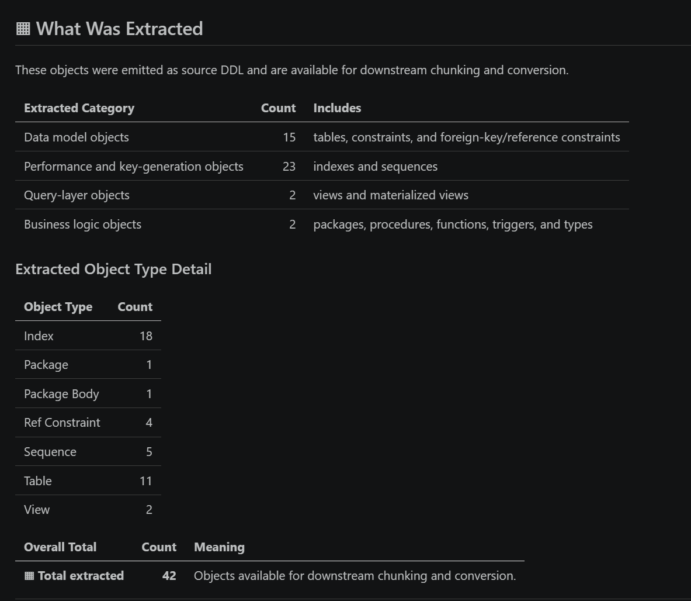Screen dimensions: 691x601
Task: Click the 'Meaning' column header
Action: pyautogui.click(x=220, y=547)
